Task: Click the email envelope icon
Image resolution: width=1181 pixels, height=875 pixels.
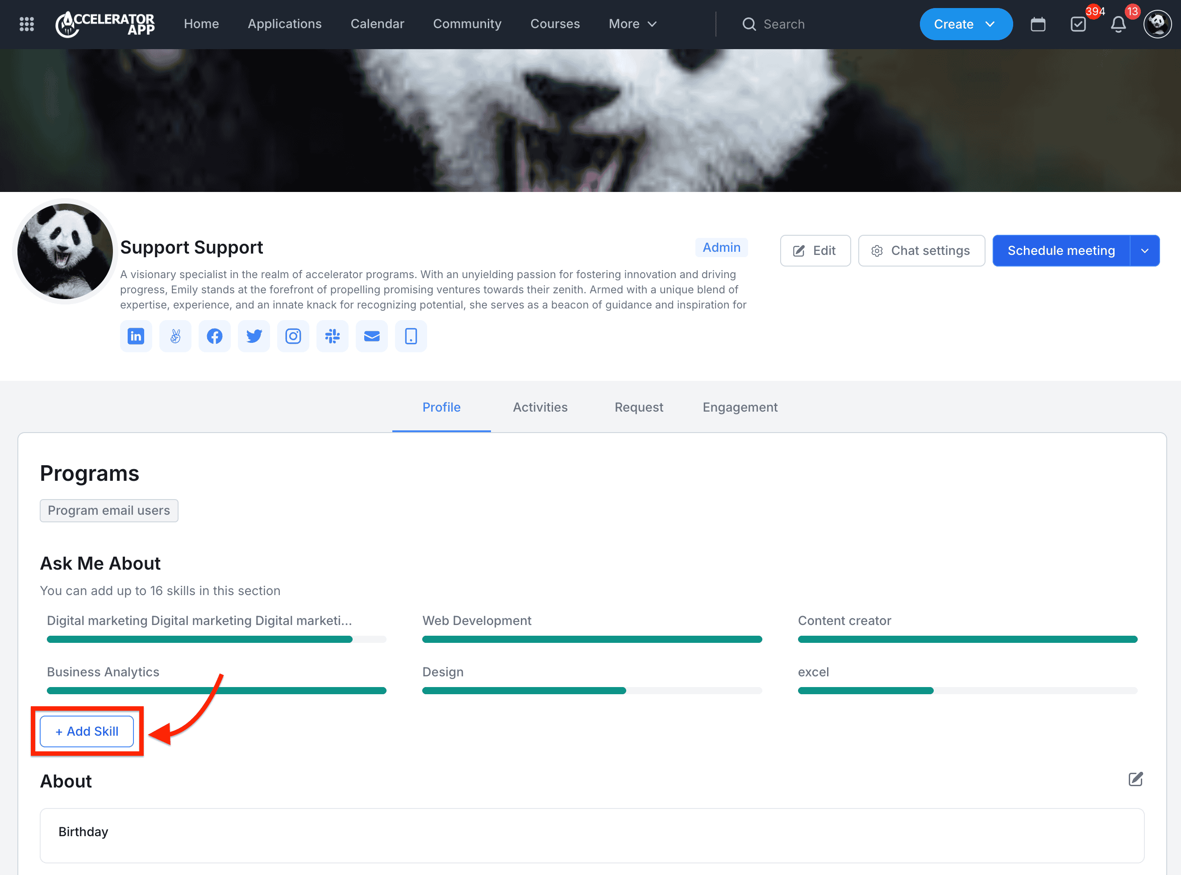Action: pos(372,336)
